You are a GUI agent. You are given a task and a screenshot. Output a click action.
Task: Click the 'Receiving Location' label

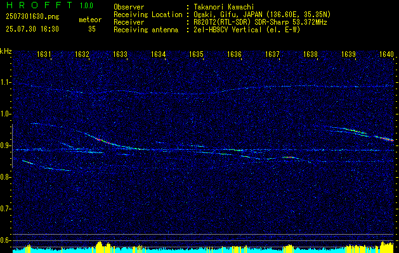tap(148, 15)
